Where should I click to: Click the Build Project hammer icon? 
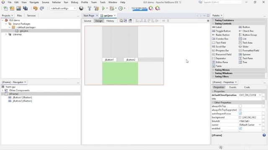[89, 8]
